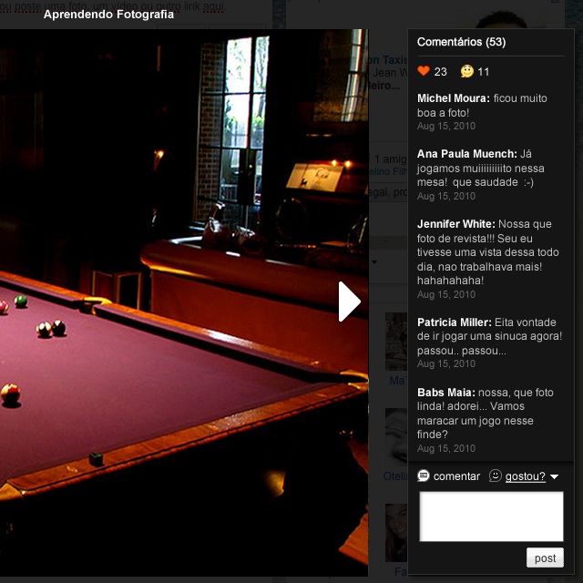Screen dimensions: 583x583
Task: Focus the comment text box
Action: pyautogui.click(x=491, y=517)
